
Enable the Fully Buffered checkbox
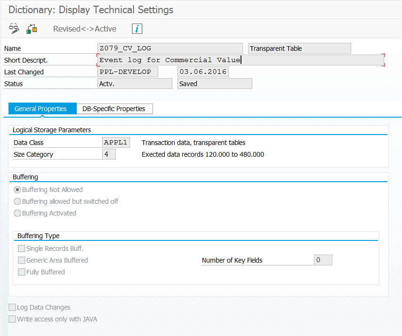[x=21, y=272]
